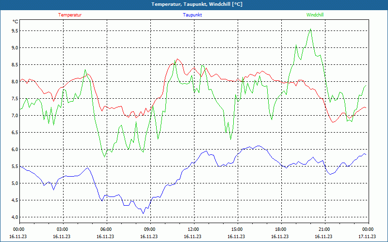Select the 15:00 time axis marker
This screenshot has width=388, height=242.
coord(237,229)
